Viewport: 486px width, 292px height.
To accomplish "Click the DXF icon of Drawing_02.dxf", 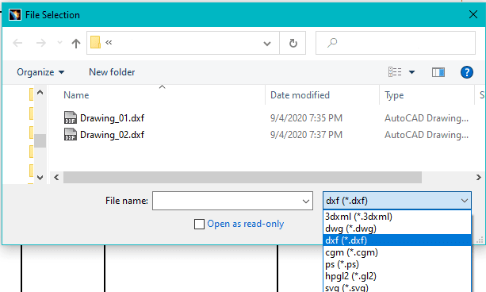I will [71, 135].
